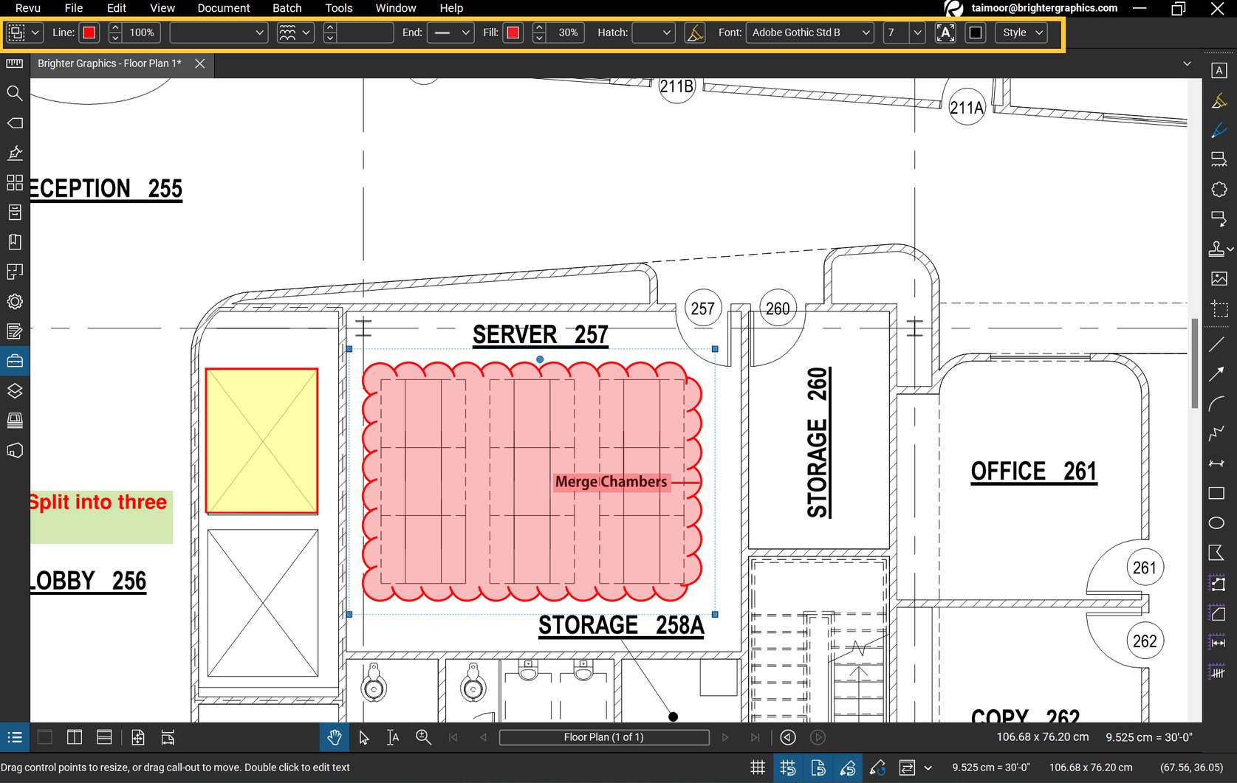Click the red Fill color swatch
This screenshot has width=1237, height=783.
click(513, 32)
